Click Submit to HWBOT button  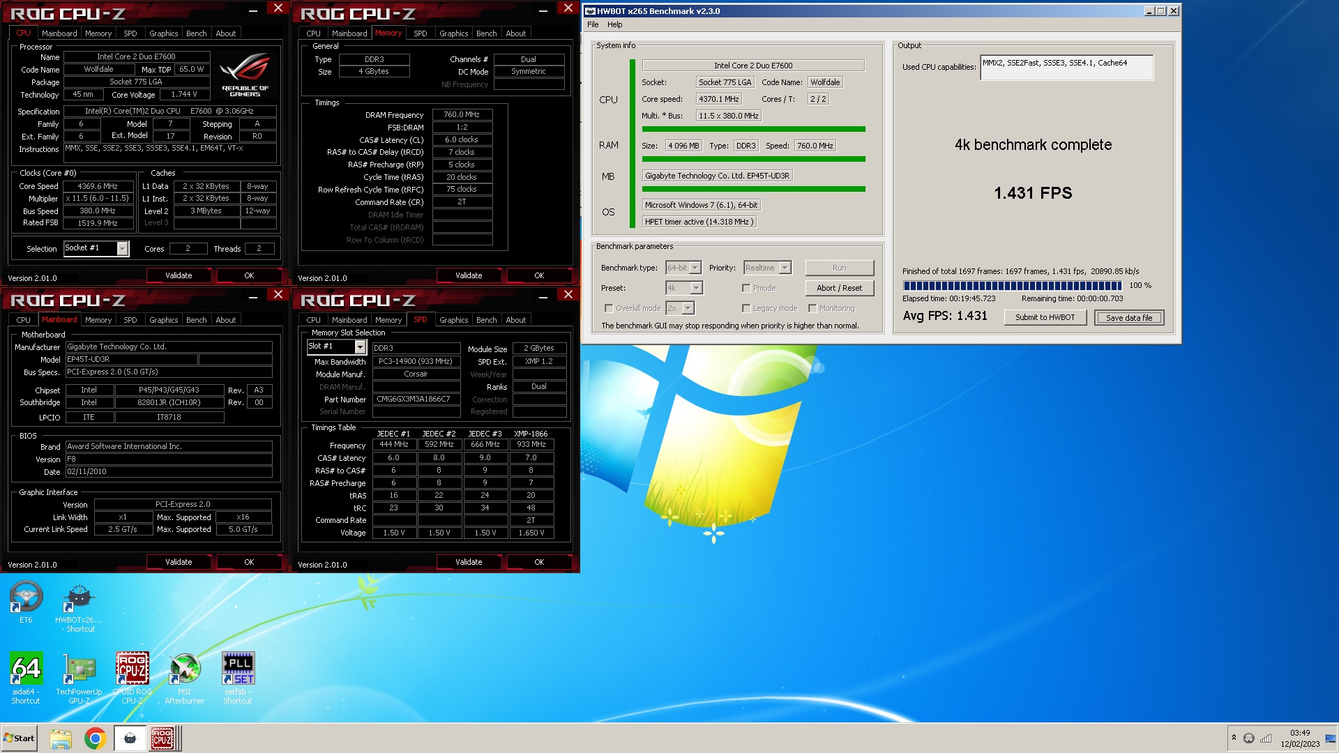click(1045, 317)
